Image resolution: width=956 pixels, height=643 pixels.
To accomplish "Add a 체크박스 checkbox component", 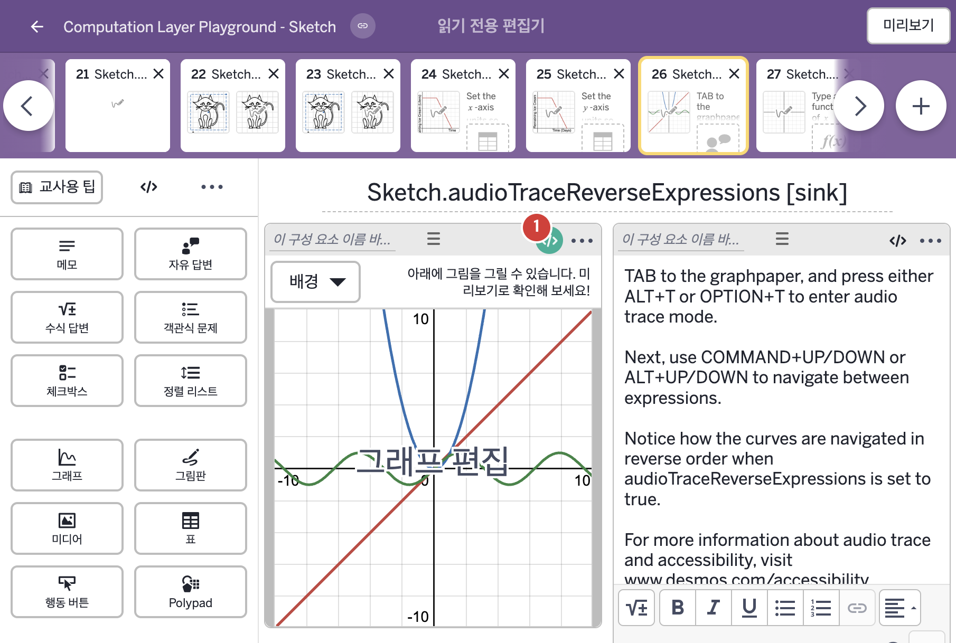I will [x=67, y=381].
